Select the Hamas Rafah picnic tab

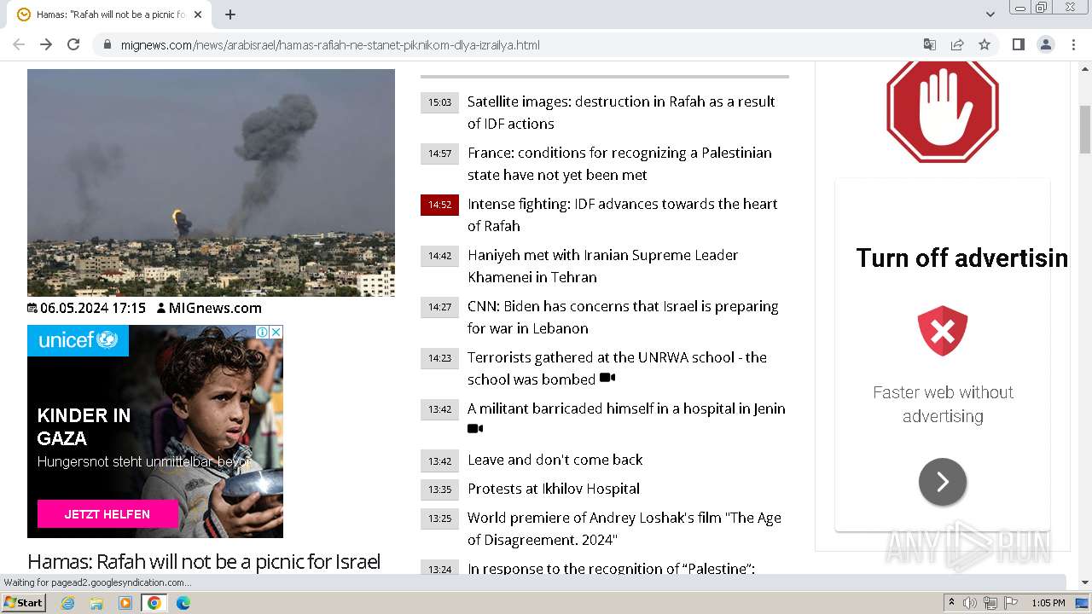(111, 14)
